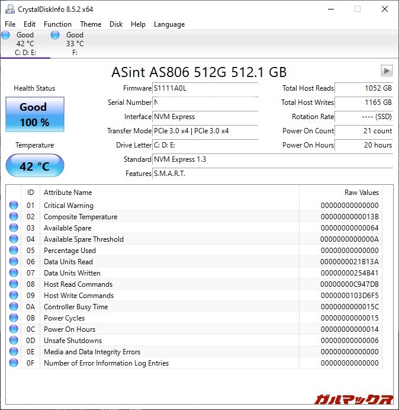399x410 pixels.
Task: Click the next disk arrow button
Action: click(x=387, y=71)
